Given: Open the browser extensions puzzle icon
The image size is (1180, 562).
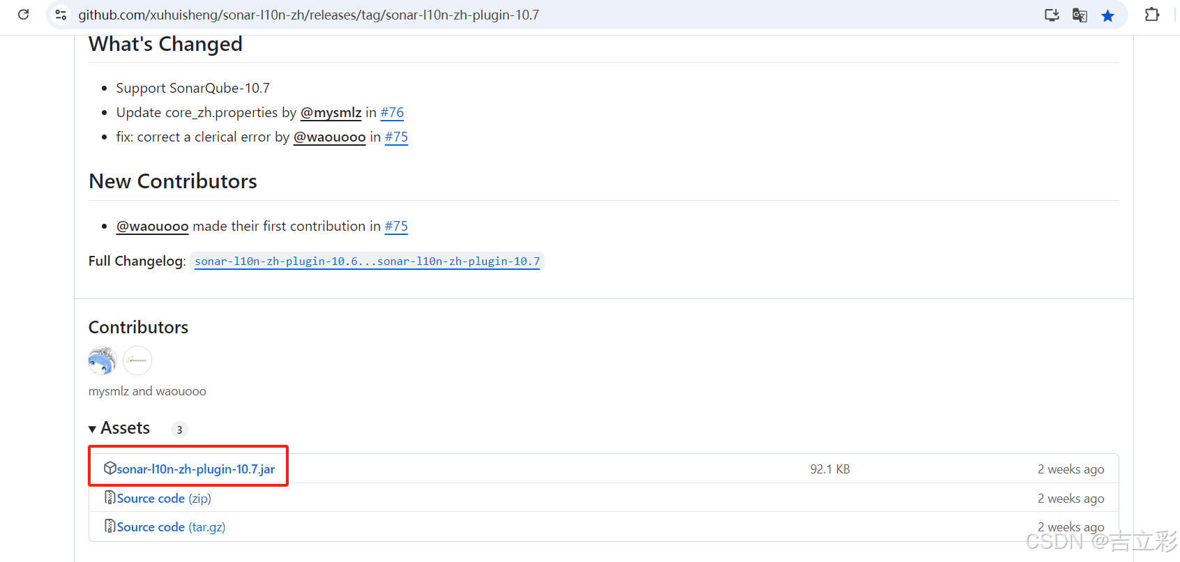Looking at the screenshot, I should [1152, 15].
